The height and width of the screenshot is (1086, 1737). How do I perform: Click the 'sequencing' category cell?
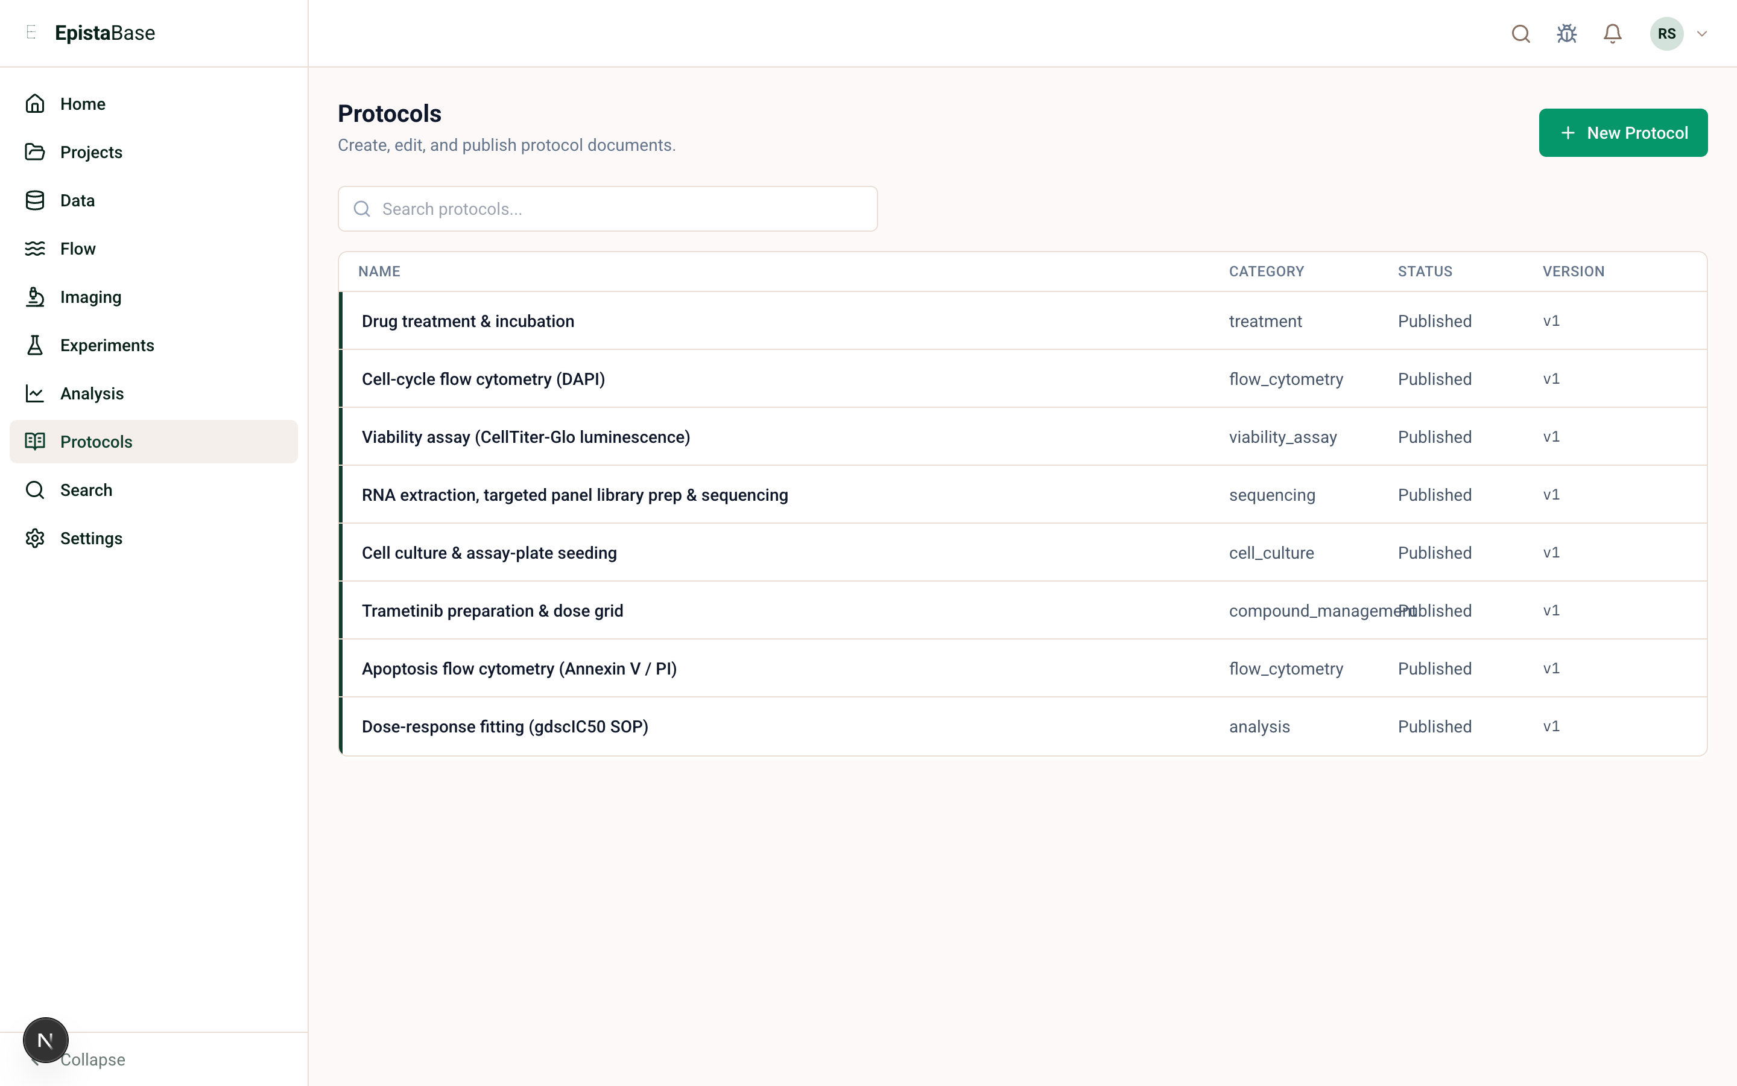click(x=1272, y=495)
